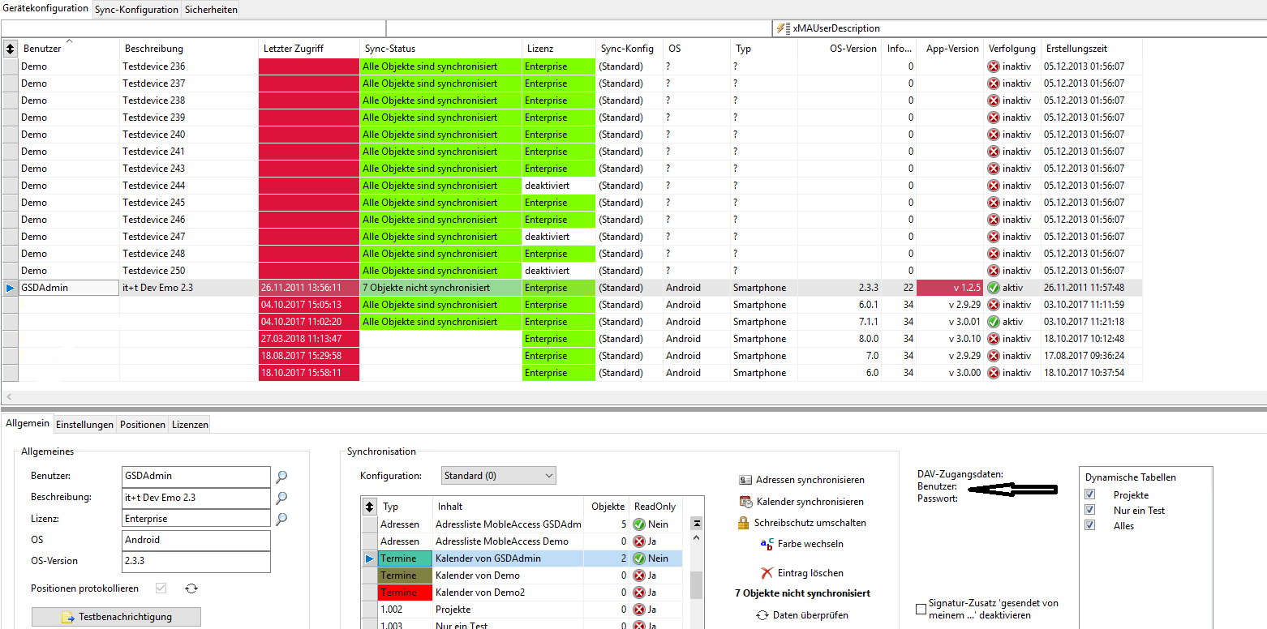1267x629 pixels.
Task: Click GSDAdmin Benutzer cell in grid
Action: click(x=69, y=288)
